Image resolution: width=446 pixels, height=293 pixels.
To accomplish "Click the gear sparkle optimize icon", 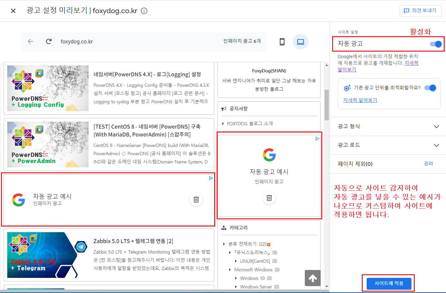I will [347, 88].
